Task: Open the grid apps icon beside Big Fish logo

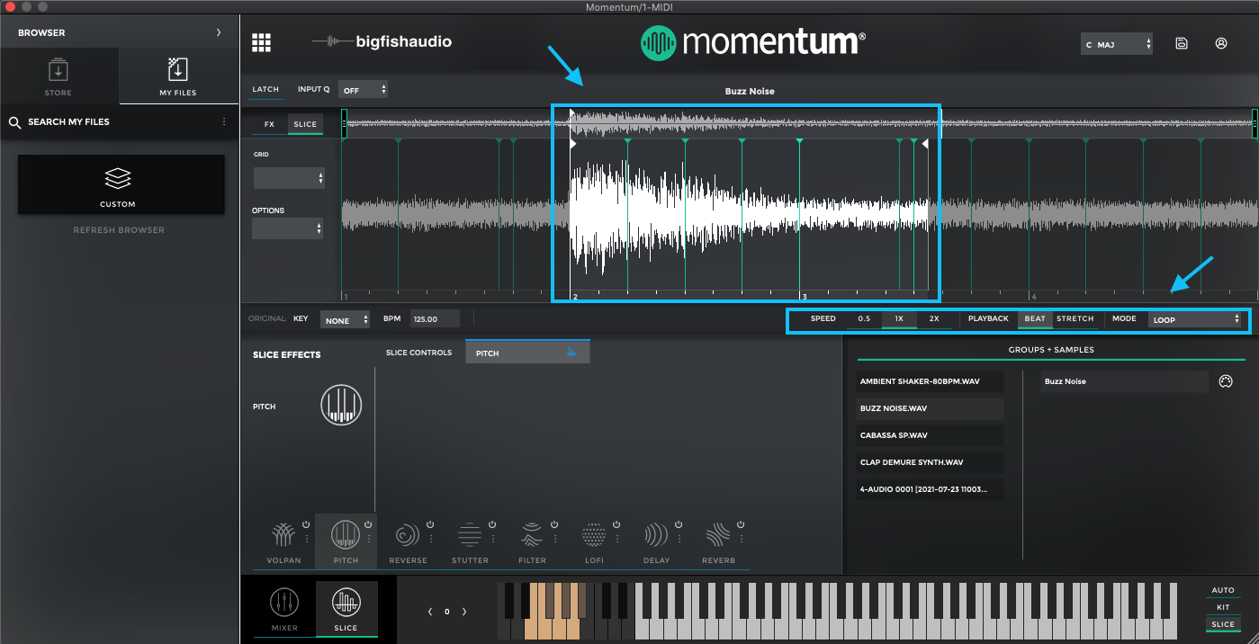Action: (x=260, y=42)
